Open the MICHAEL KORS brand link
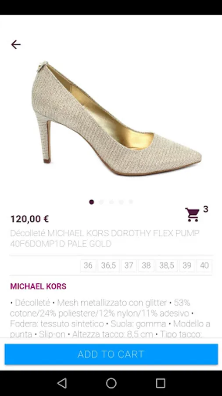 (38, 286)
